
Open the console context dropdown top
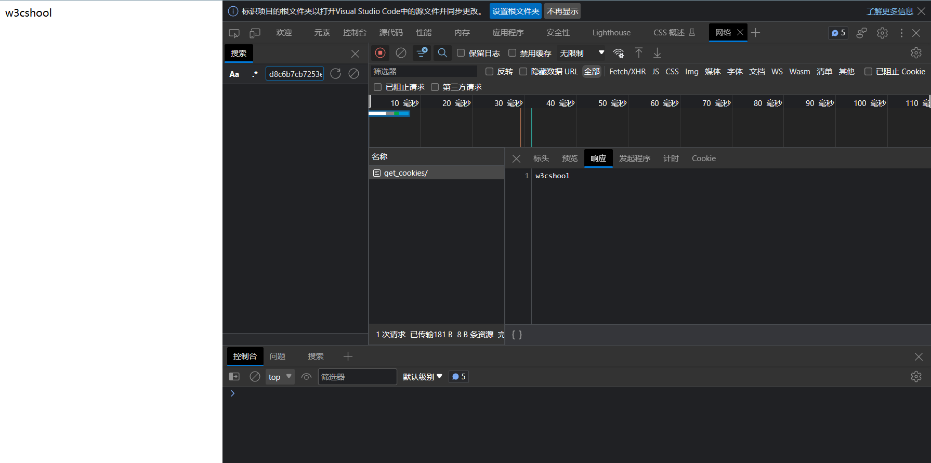pos(280,377)
